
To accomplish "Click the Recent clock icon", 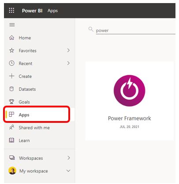I will click(12, 63).
